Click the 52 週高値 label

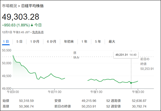(x=114, y=101)
